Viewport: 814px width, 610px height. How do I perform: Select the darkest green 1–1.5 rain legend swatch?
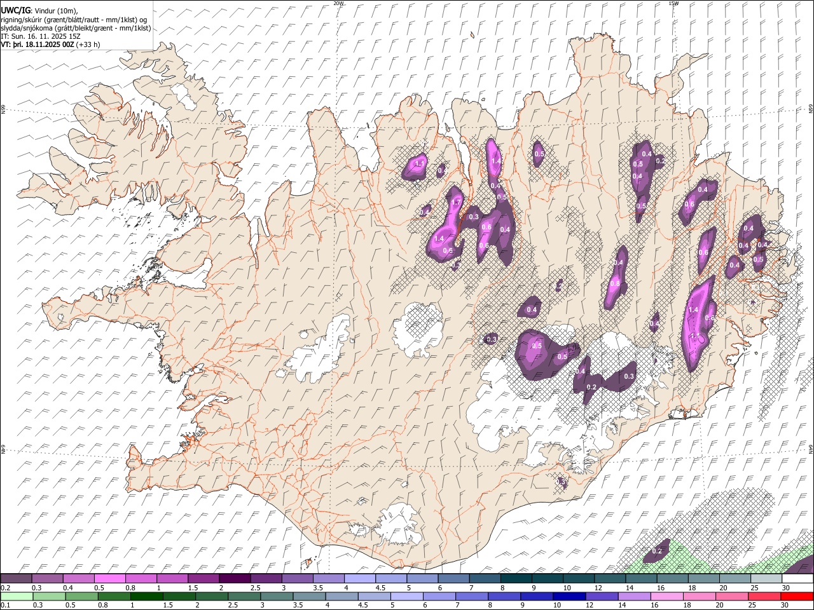click(147, 596)
